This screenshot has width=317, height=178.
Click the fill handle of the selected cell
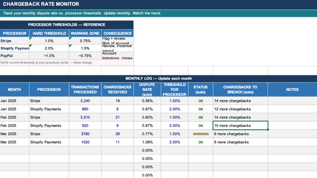click(x=268, y=129)
